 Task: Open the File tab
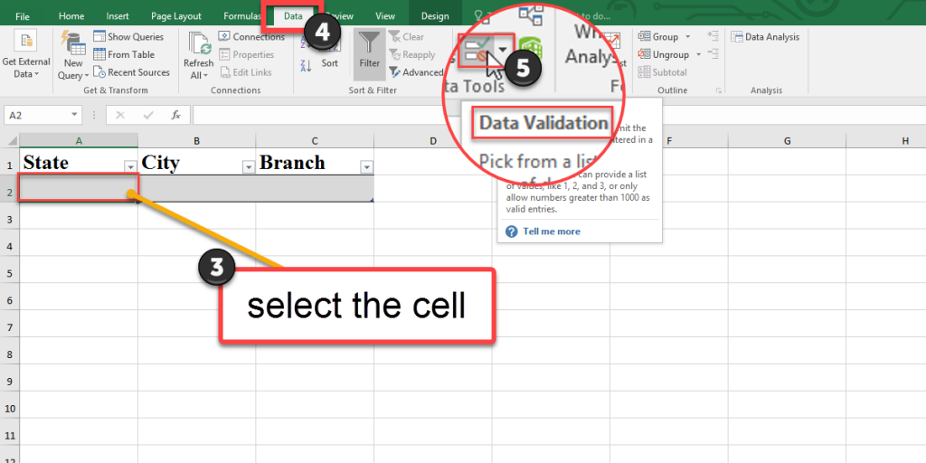(23, 16)
